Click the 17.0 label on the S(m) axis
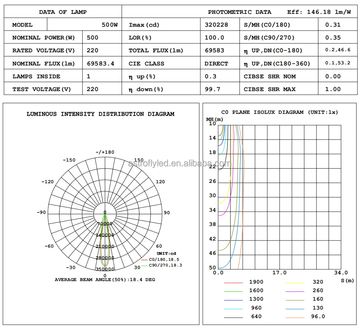359x327 pixels. 279,273
